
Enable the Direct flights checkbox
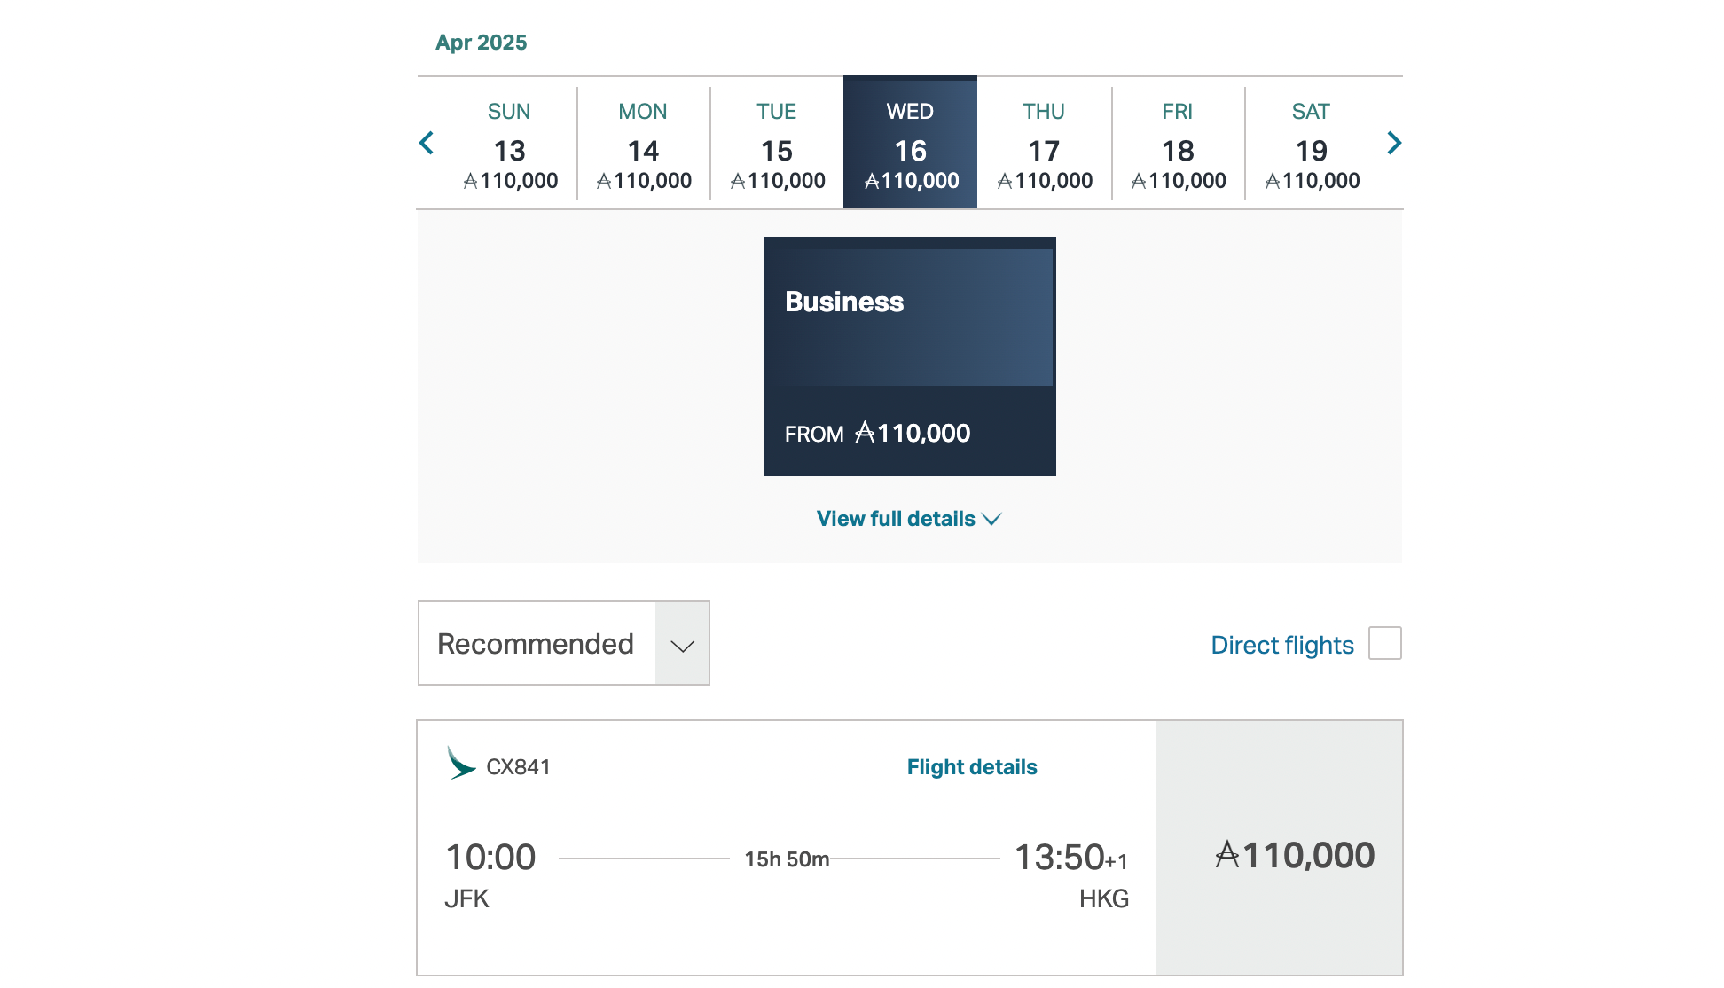click(x=1384, y=643)
